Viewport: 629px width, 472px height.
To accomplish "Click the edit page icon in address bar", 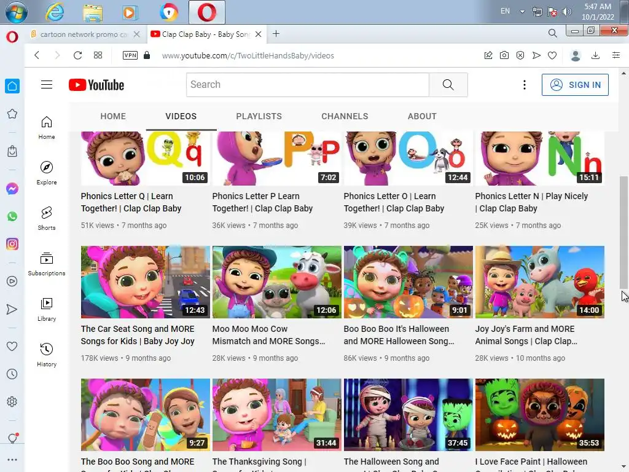I will pos(488,55).
